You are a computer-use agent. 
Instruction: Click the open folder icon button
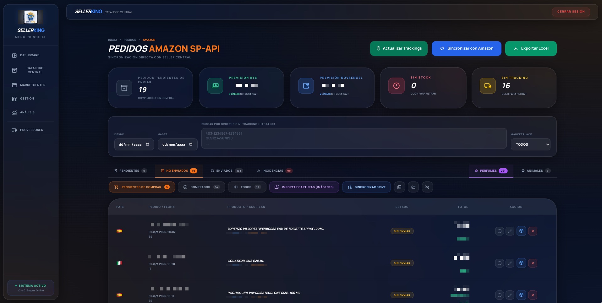pos(413,187)
